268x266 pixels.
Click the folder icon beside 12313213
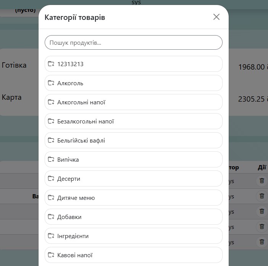pos(51,64)
